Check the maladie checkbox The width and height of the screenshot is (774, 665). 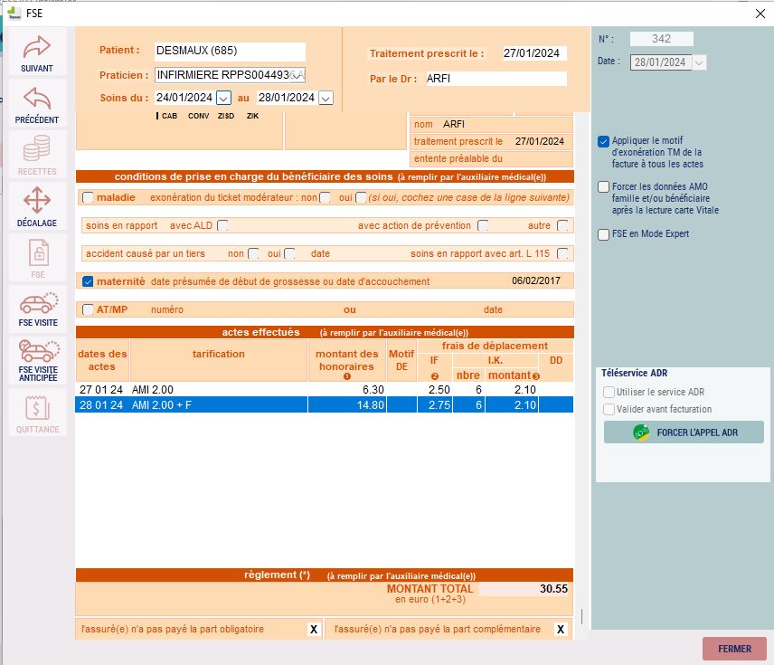point(88,197)
